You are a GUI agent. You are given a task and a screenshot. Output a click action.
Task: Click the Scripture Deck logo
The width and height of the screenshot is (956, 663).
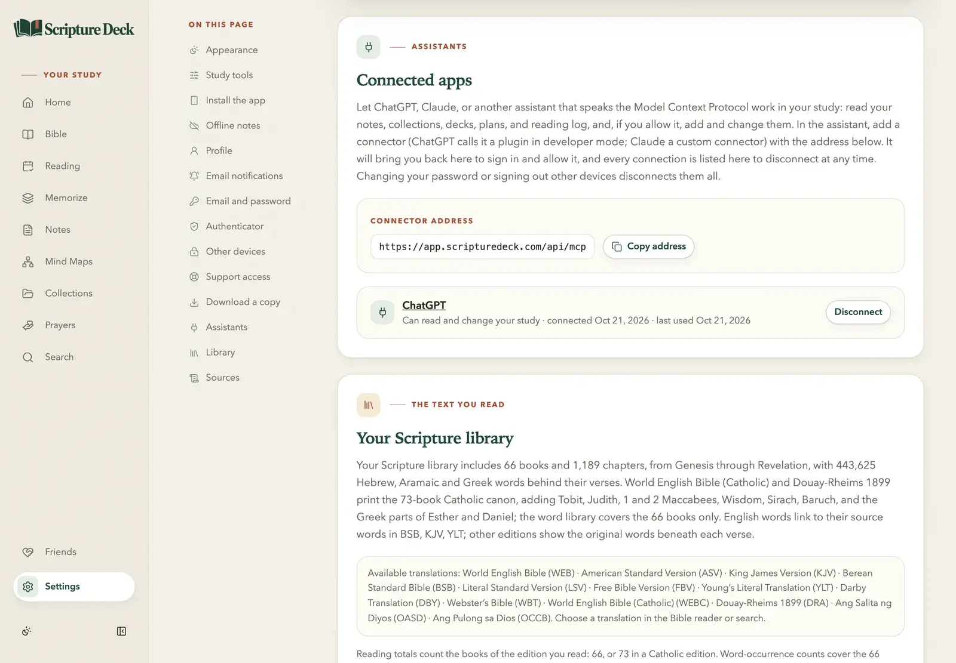tap(74, 29)
